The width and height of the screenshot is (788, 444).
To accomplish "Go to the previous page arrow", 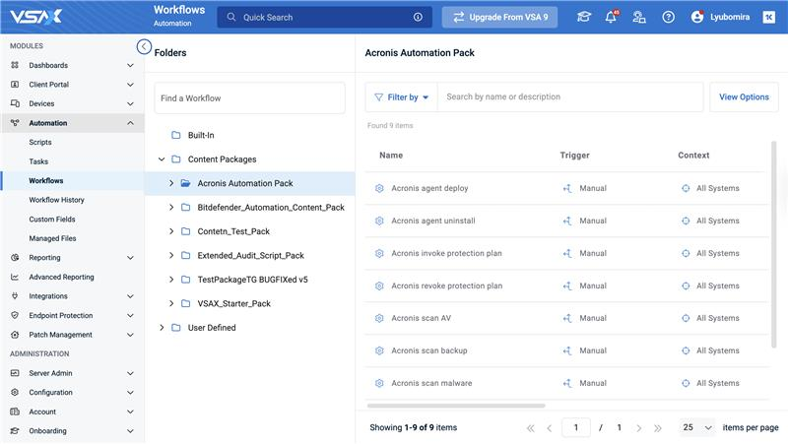I will pos(550,428).
